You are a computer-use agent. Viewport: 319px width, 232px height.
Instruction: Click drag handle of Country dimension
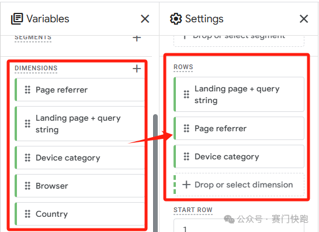pyautogui.click(x=27, y=214)
